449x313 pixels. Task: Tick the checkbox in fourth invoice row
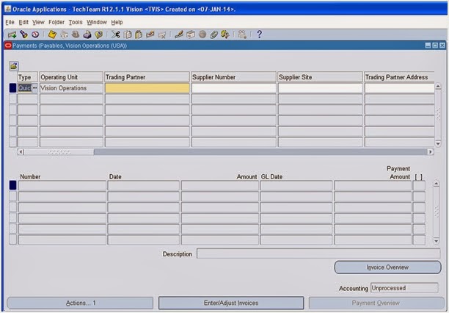coord(419,218)
